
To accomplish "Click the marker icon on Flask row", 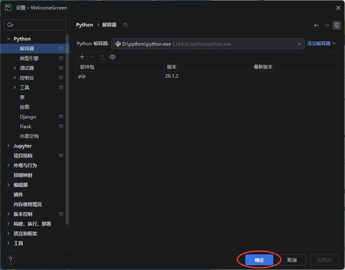I will pyautogui.click(x=61, y=126).
